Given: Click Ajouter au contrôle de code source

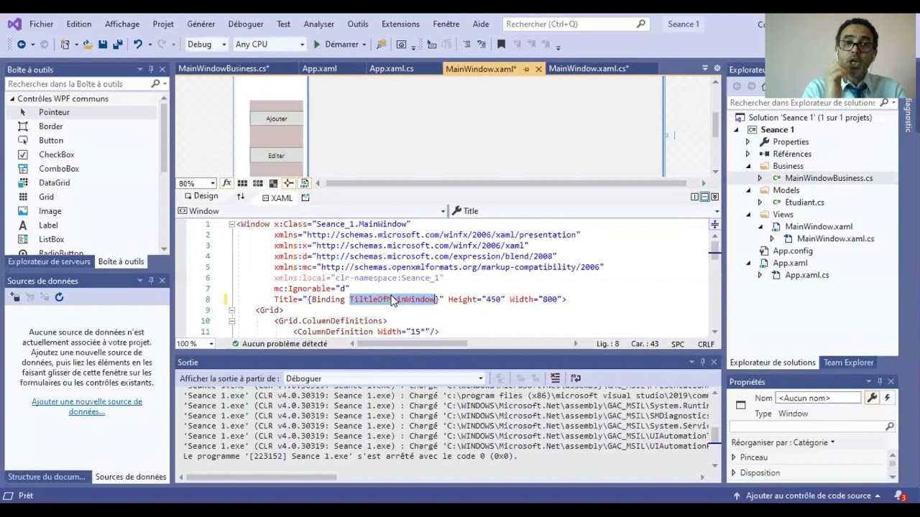Looking at the screenshot, I should click(808, 495).
